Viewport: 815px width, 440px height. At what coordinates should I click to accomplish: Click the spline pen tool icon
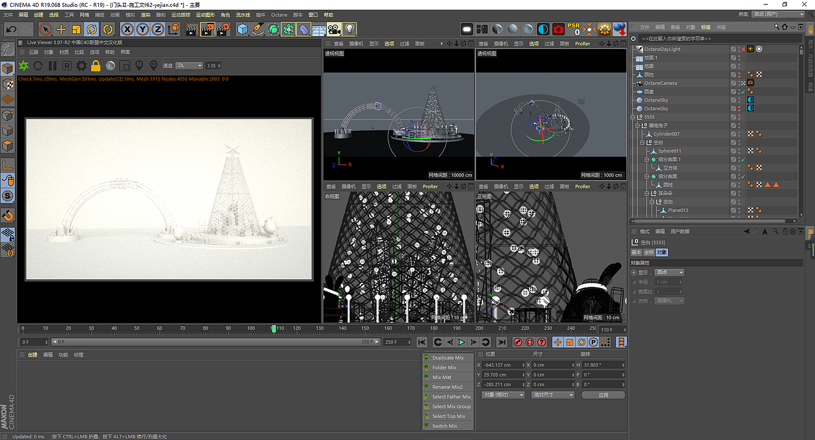coord(258,29)
